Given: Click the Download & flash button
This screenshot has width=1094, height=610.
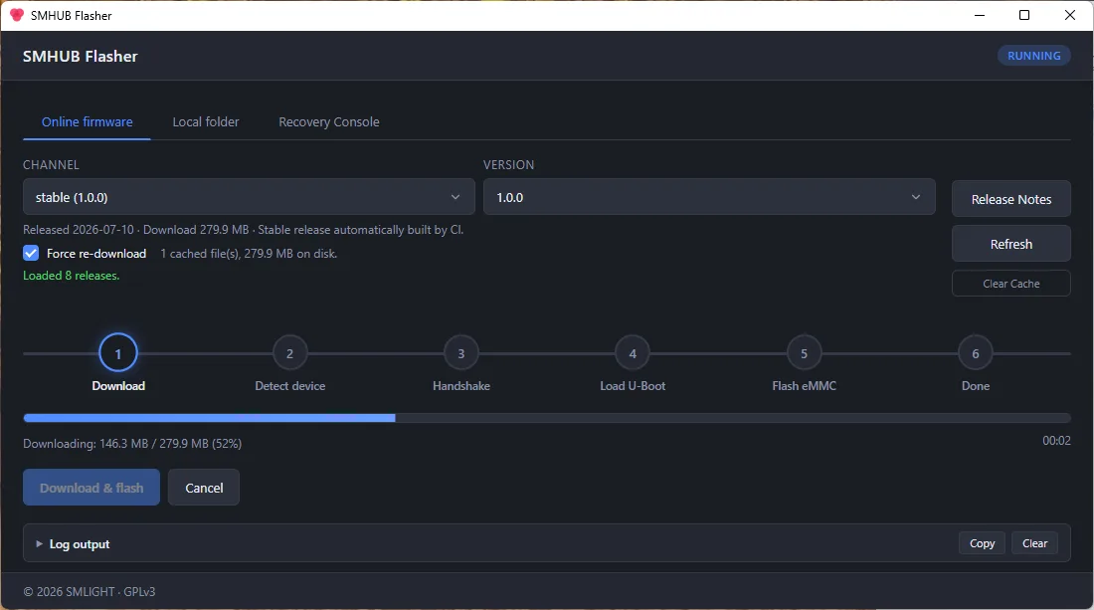Looking at the screenshot, I should point(91,488).
